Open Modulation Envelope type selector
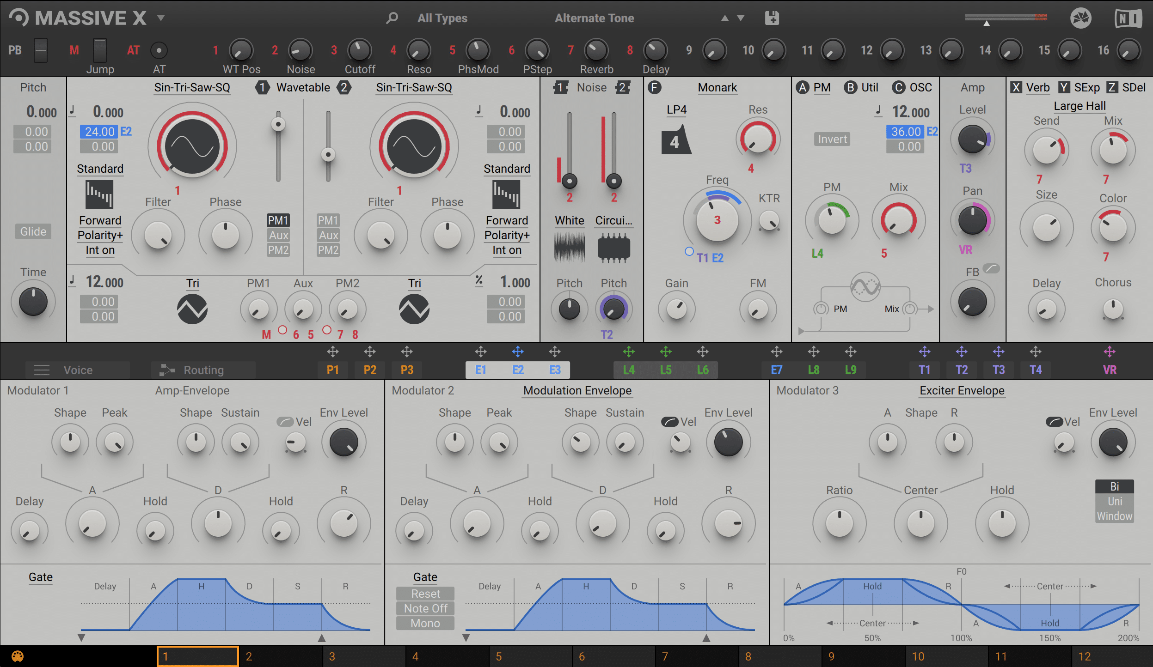This screenshot has height=667, width=1153. tap(577, 390)
